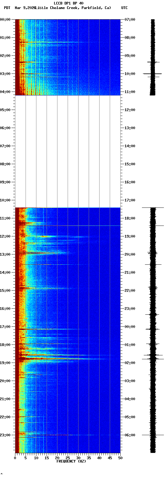Click the 05:00 label on the PDT axis
This screenshot has height=477, width=166.
pyautogui.click(x=5, y=110)
